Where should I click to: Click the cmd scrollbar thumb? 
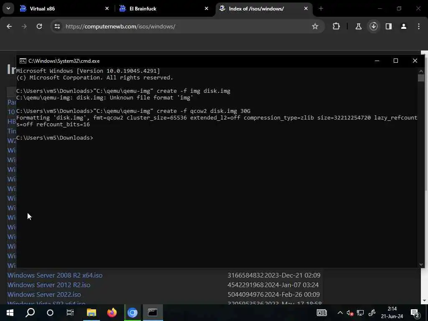pos(420,78)
